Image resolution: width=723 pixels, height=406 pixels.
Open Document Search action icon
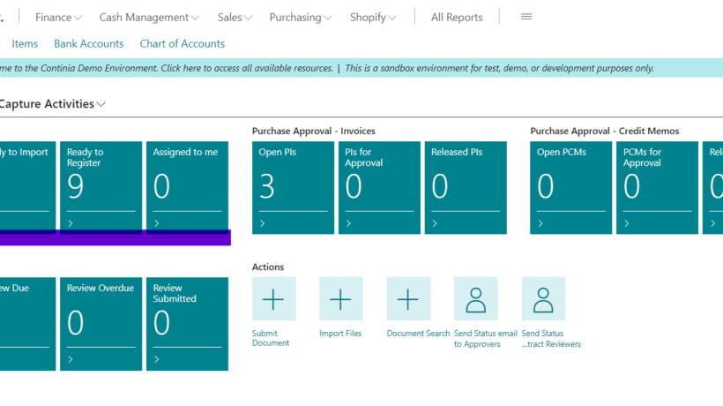(x=408, y=299)
